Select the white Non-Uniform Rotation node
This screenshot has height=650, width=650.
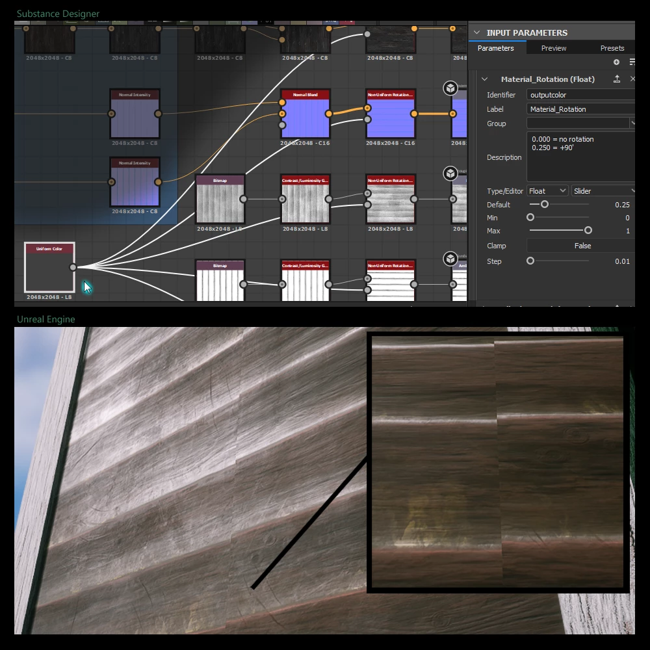[x=391, y=280]
